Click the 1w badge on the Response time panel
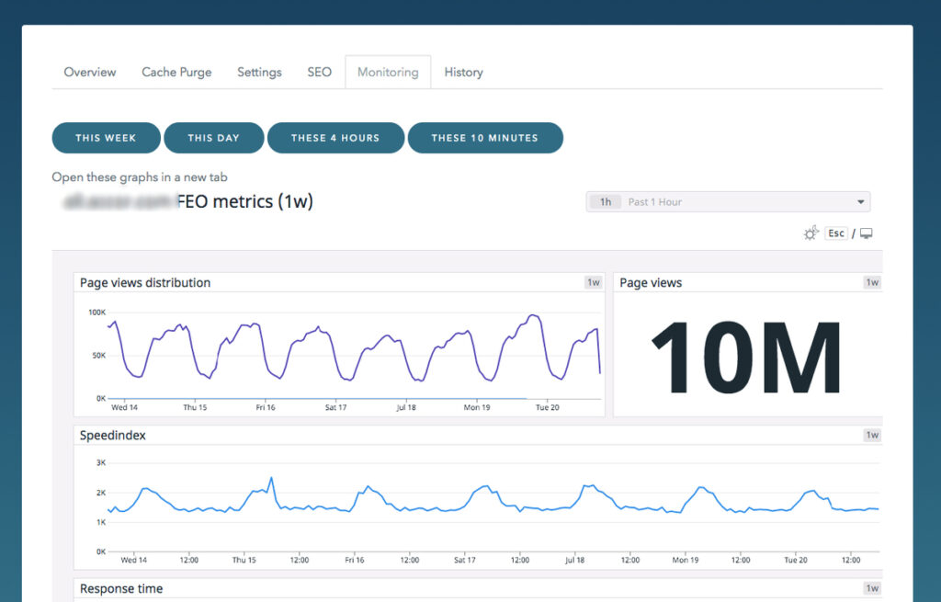The height and width of the screenshot is (602, 941). coord(871,587)
